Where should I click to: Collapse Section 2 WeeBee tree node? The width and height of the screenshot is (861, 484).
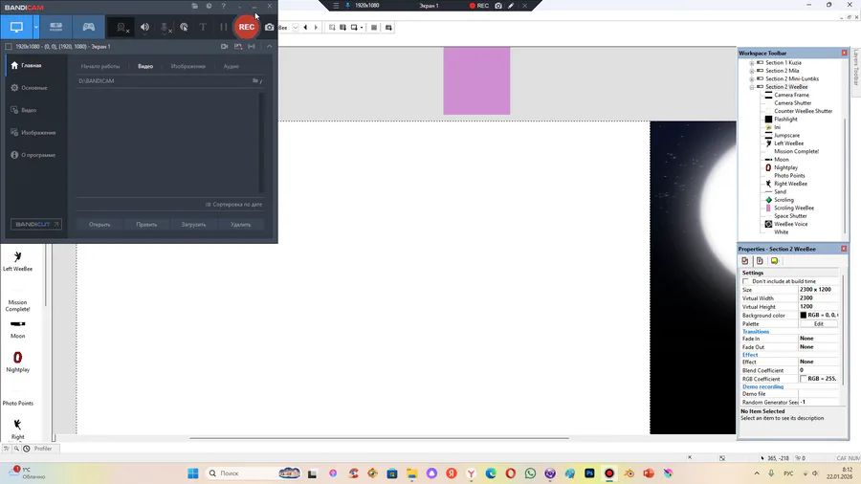point(752,87)
